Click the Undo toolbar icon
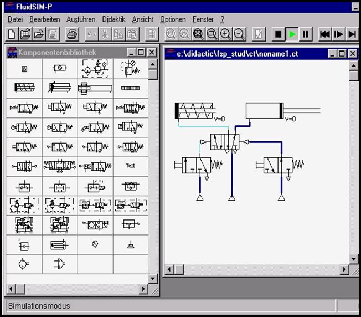361x317 pixels. tap(91, 34)
